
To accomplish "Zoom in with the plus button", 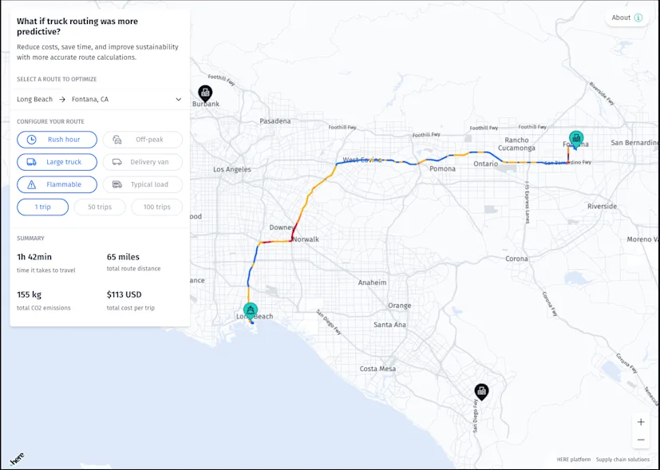I will pyautogui.click(x=641, y=422).
